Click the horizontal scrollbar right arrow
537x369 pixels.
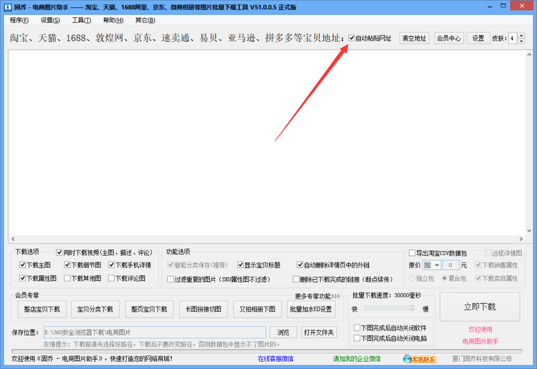[521, 239]
